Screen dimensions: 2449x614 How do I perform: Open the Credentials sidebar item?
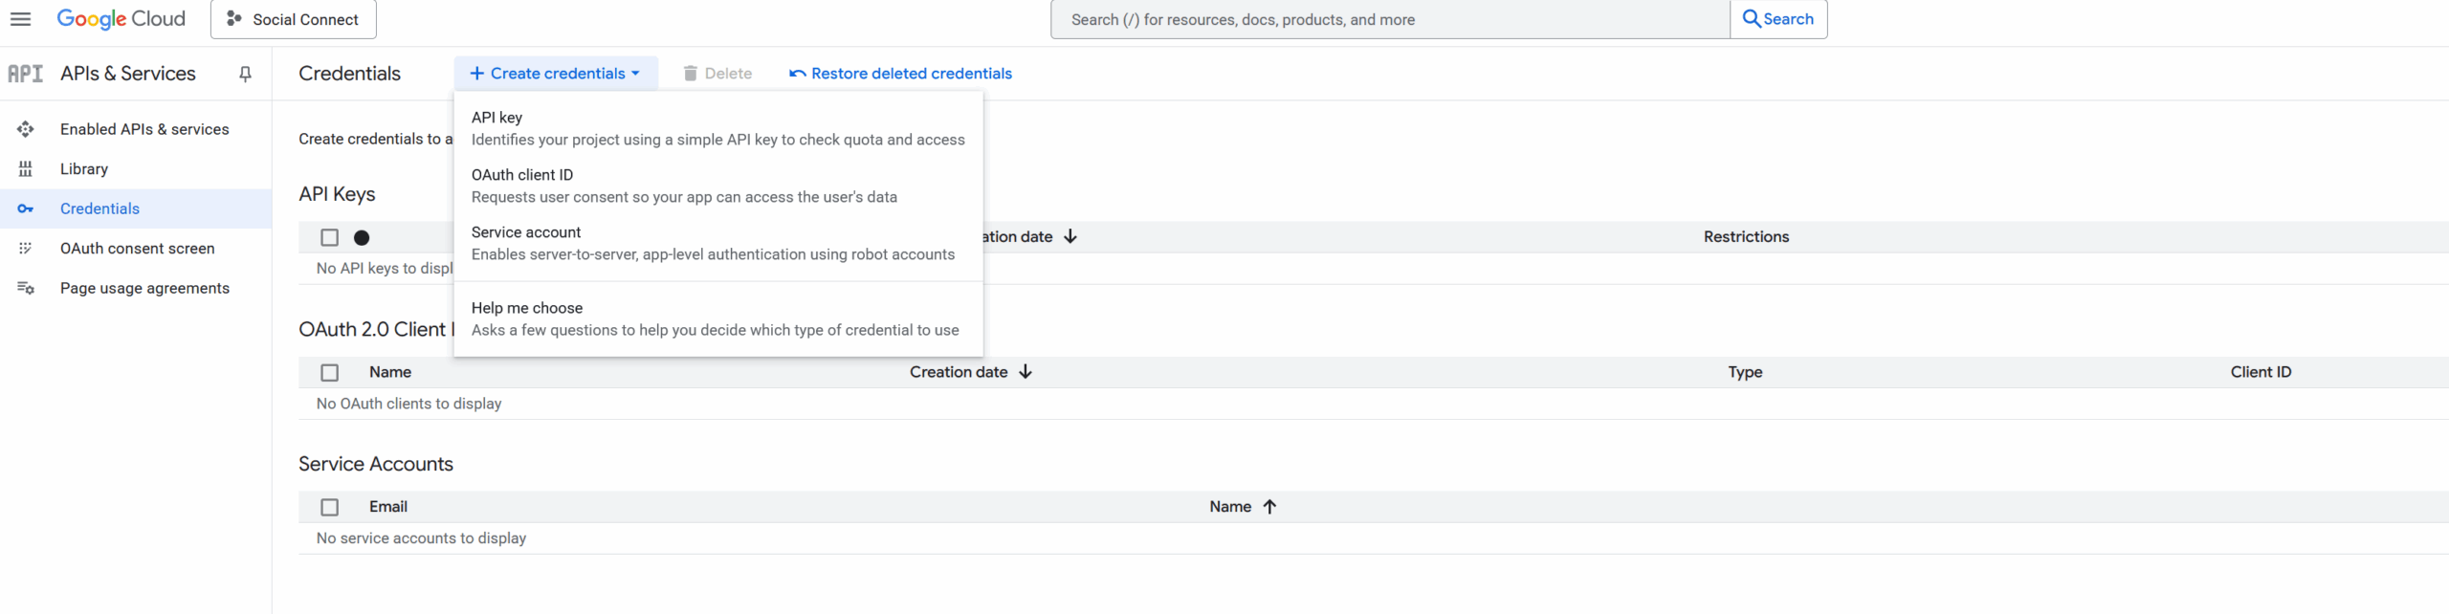[x=136, y=208]
